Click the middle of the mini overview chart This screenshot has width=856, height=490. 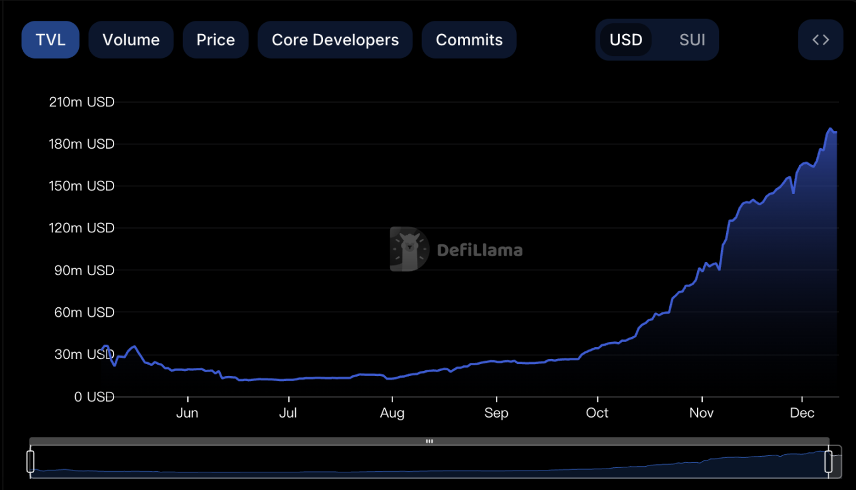coord(429,463)
